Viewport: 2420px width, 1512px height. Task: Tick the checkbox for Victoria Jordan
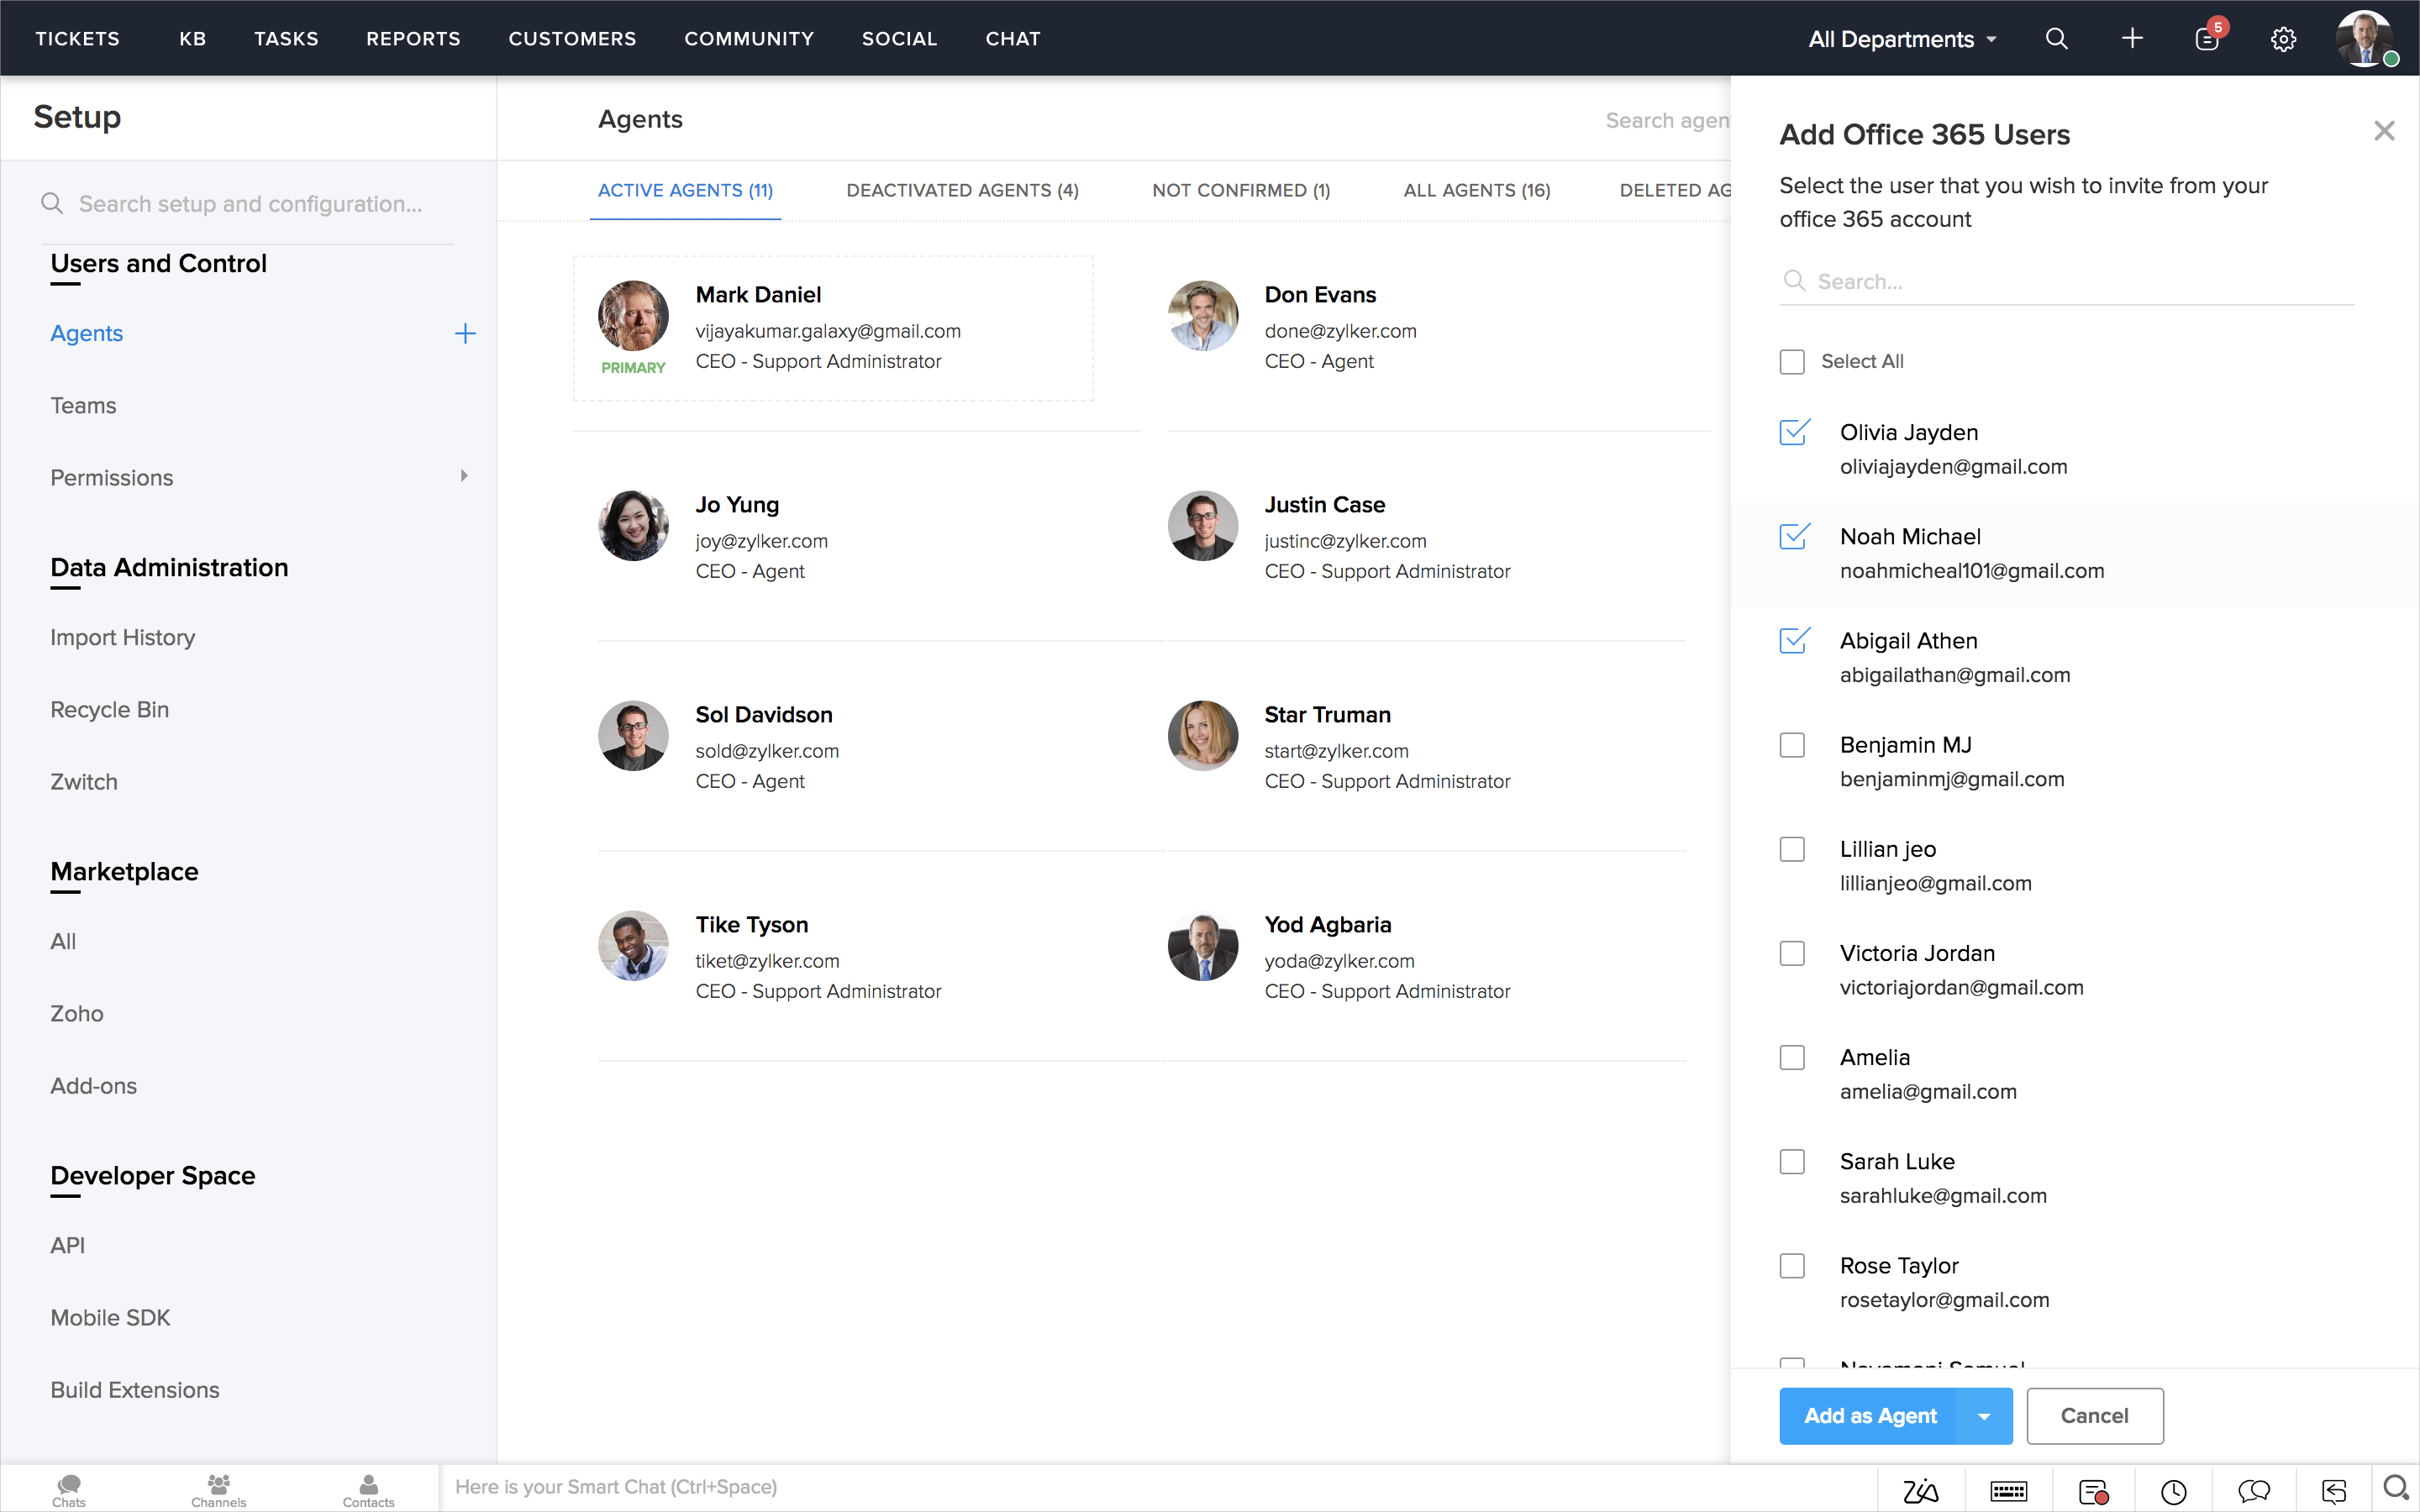pos(1792,953)
